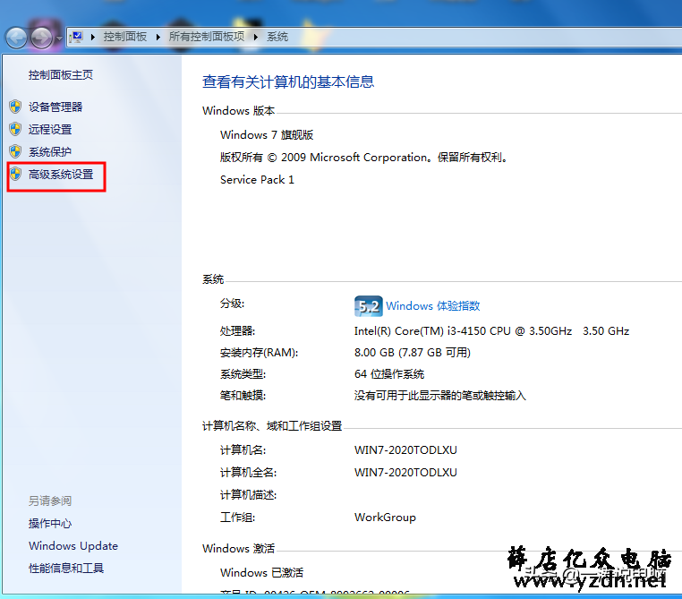
Task: Go to 控制面板 breadcrumb
Action: coord(124,37)
